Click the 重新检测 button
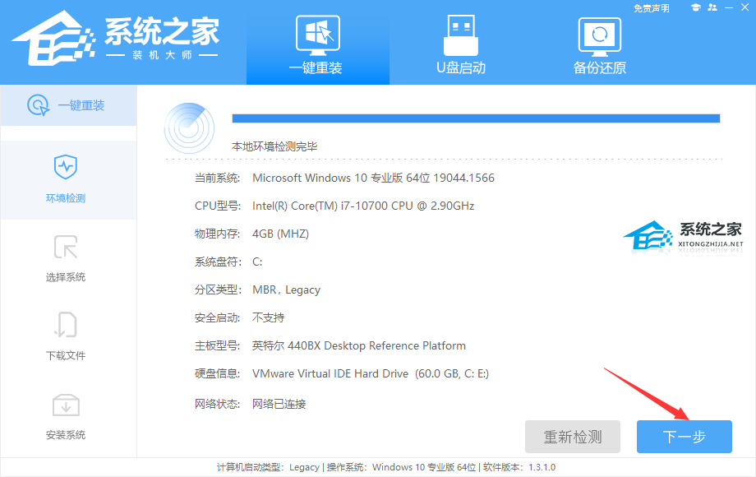 572,437
